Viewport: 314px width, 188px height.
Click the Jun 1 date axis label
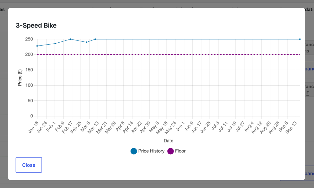[x=180, y=126]
